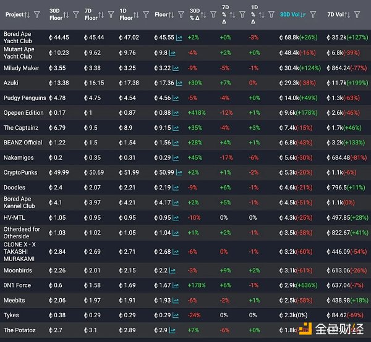Open the 30D Vol filter funnel

(313, 15)
